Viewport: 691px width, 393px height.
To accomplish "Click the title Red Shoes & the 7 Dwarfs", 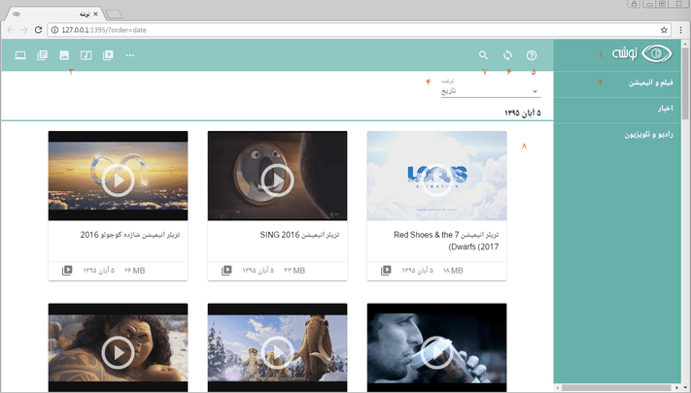I will click(x=446, y=241).
